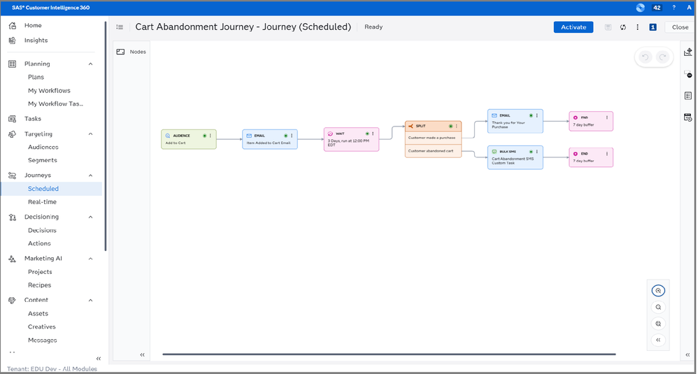Click the blue number 1 badge
The width and height of the screenshot is (698, 374).
pyautogui.click(x=653, y=27)
